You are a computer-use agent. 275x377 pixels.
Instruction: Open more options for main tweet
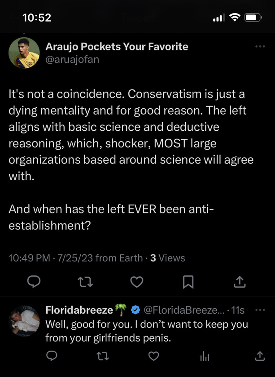(260, 46)
